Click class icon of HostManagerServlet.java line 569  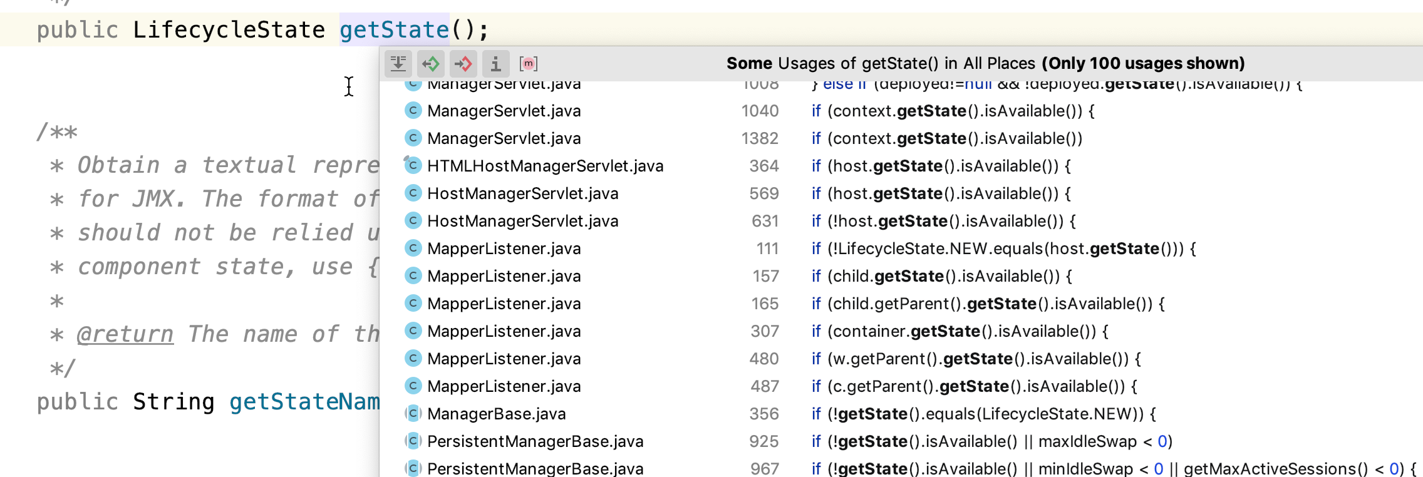[x=412, y=193]
